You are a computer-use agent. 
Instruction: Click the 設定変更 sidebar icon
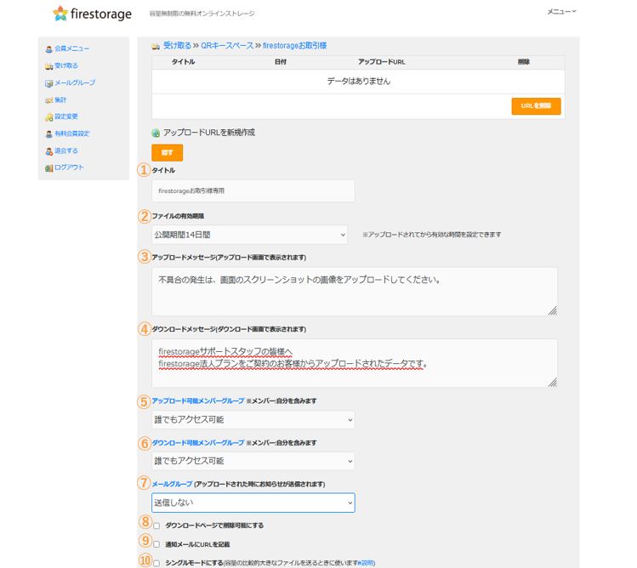tap(48, 117)
